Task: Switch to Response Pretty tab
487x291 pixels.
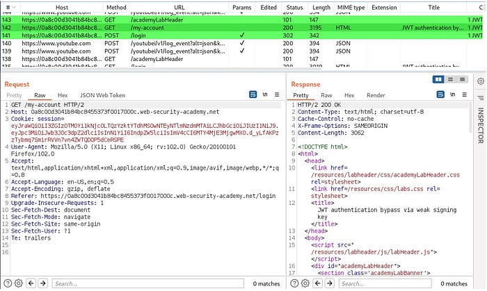Action: (301, 95)
